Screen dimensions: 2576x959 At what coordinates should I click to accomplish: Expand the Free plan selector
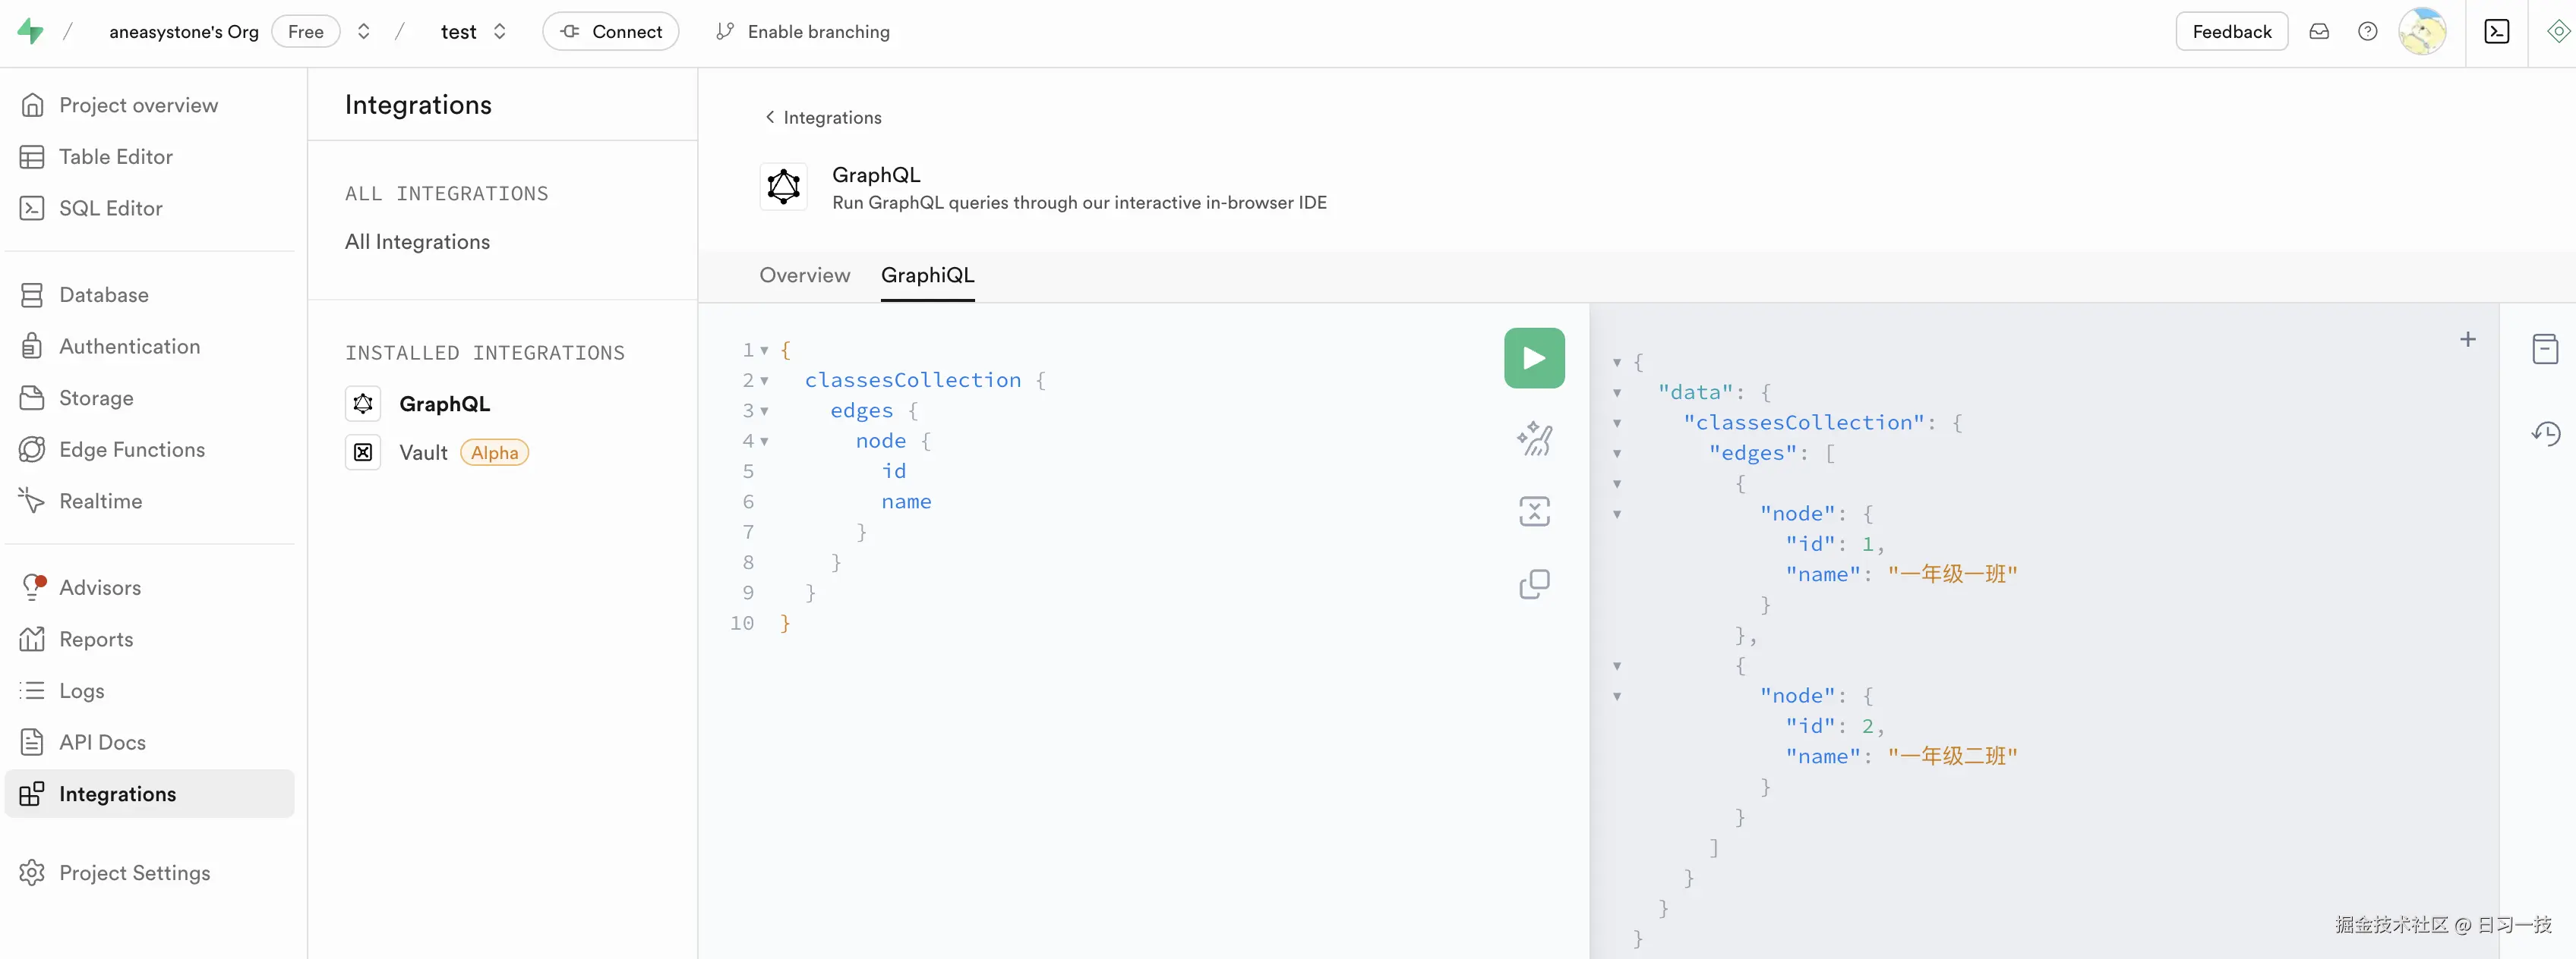(x=364, y=31)
